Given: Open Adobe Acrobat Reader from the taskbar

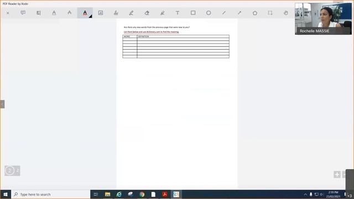Looking at the screenshot, I should coord(165,194).
